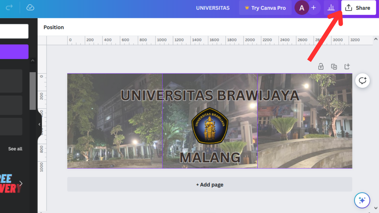The width and height of the screenshot is (379, 213).
Task: Click the + Add page button
Action: [x=210, y=184]
